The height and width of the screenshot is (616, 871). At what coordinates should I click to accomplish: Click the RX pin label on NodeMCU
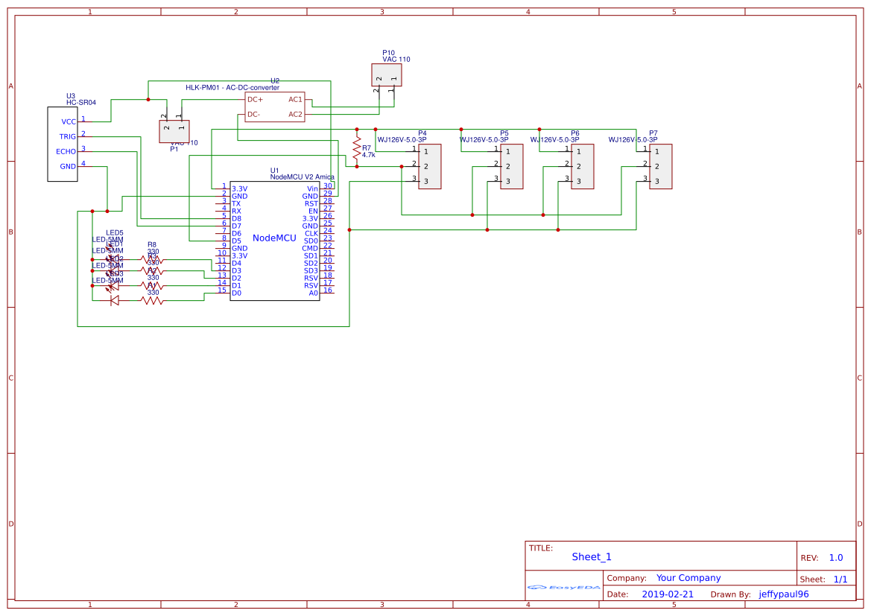236,211
